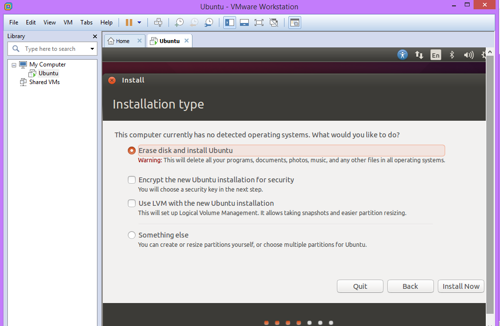The width and height of the screenshot is (500, 326).
Task: Select Shared VMs in library tree
Action: [45, 82]
